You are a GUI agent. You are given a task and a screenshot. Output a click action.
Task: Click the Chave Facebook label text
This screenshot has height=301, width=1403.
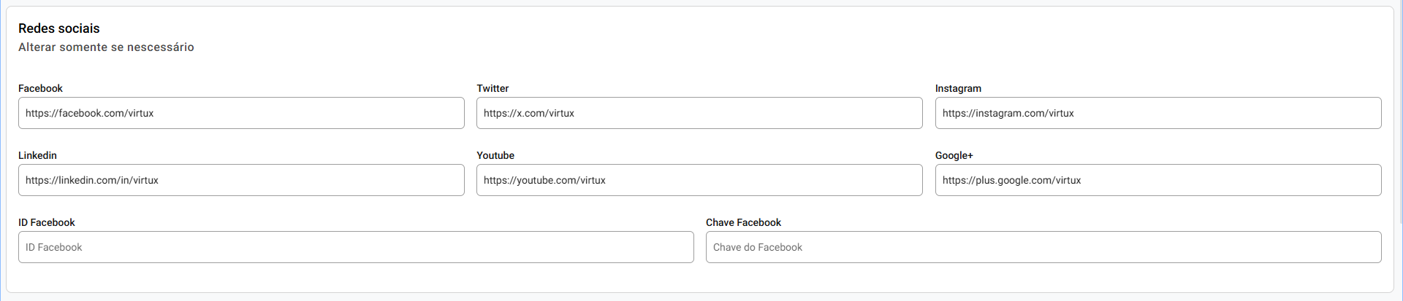[743, 222]
